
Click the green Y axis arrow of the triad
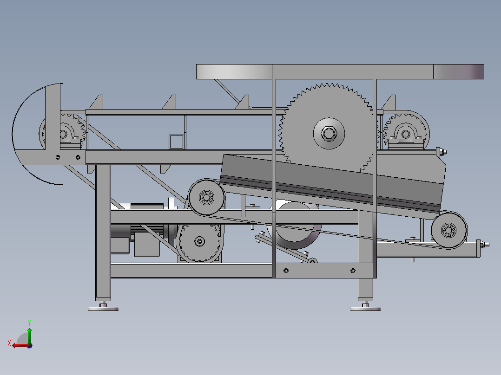(x=29, y=336)
